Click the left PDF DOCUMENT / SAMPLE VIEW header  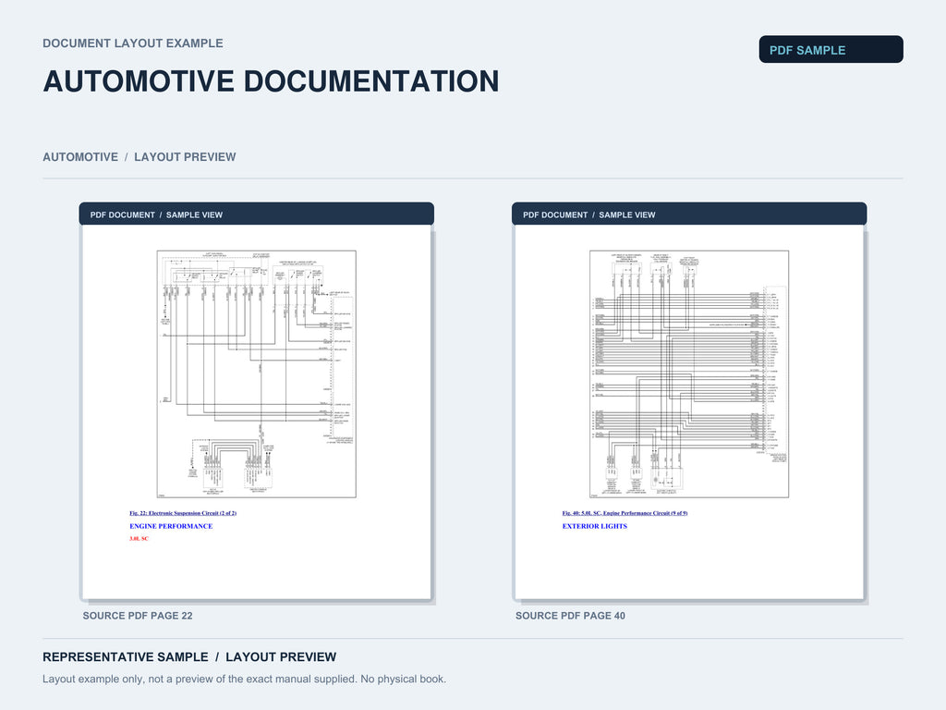coord(257,214)
